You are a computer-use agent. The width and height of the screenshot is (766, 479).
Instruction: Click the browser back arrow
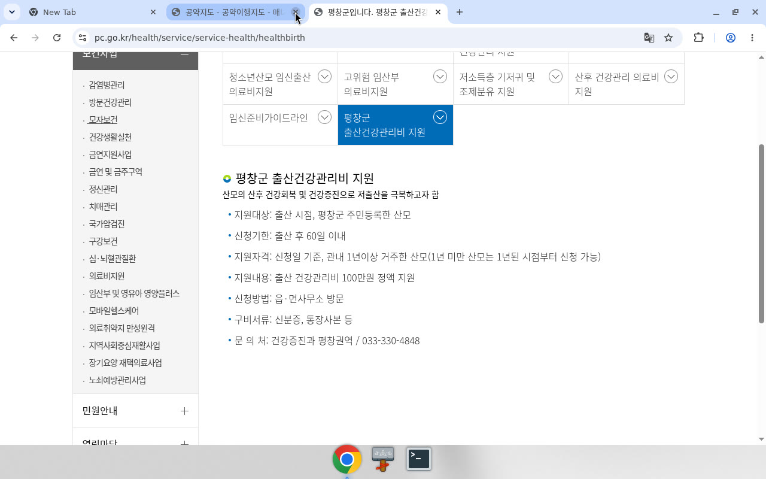pos(14,38)
